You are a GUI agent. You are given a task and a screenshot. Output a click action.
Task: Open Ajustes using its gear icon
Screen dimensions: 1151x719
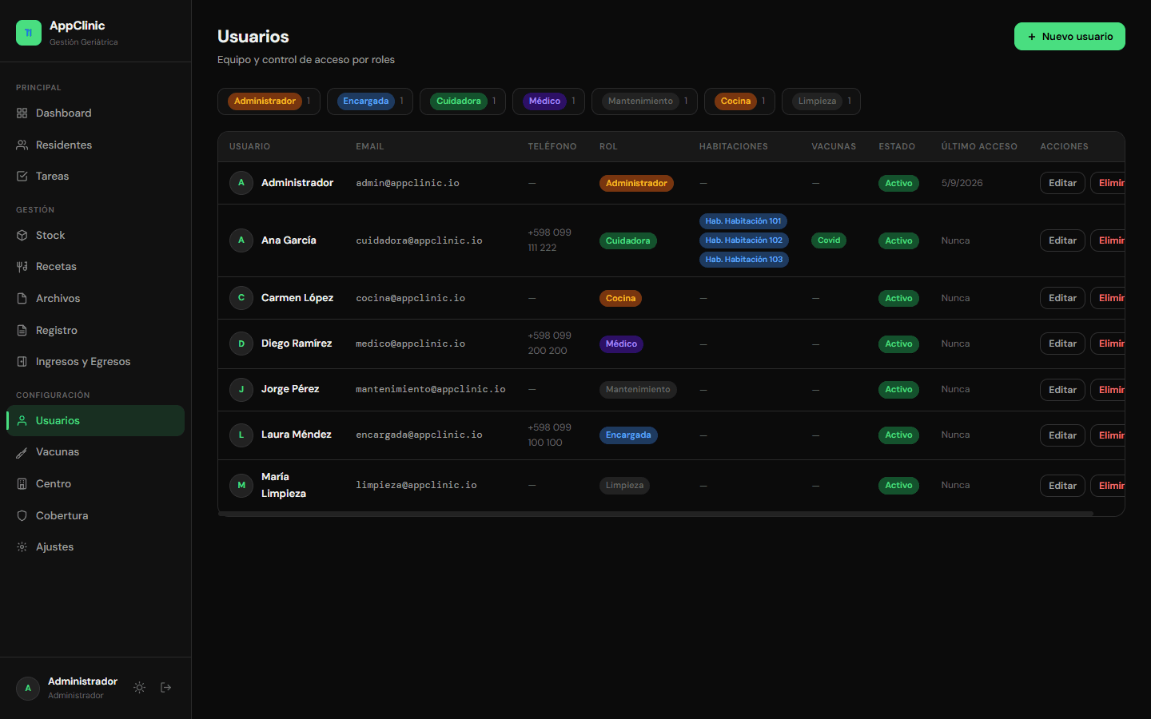pos(22,547)
